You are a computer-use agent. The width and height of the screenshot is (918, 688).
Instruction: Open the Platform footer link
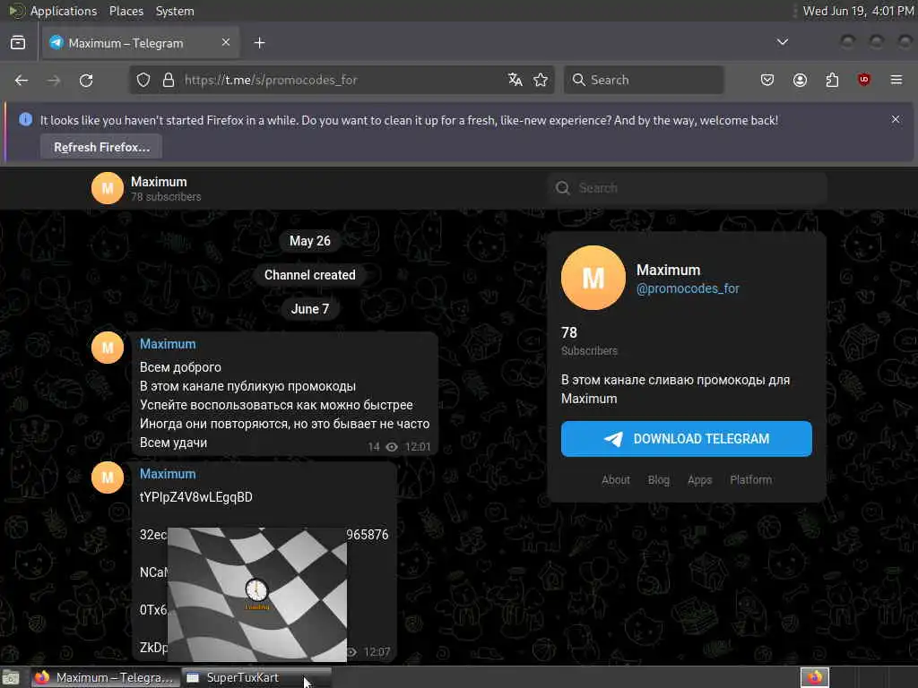(750, 480)
